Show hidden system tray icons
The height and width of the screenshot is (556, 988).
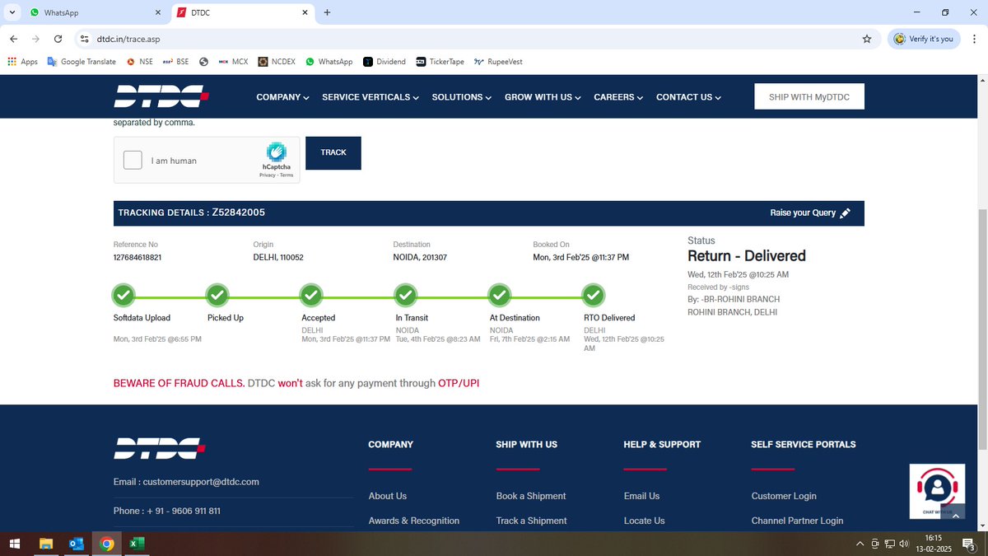(860, 544)
